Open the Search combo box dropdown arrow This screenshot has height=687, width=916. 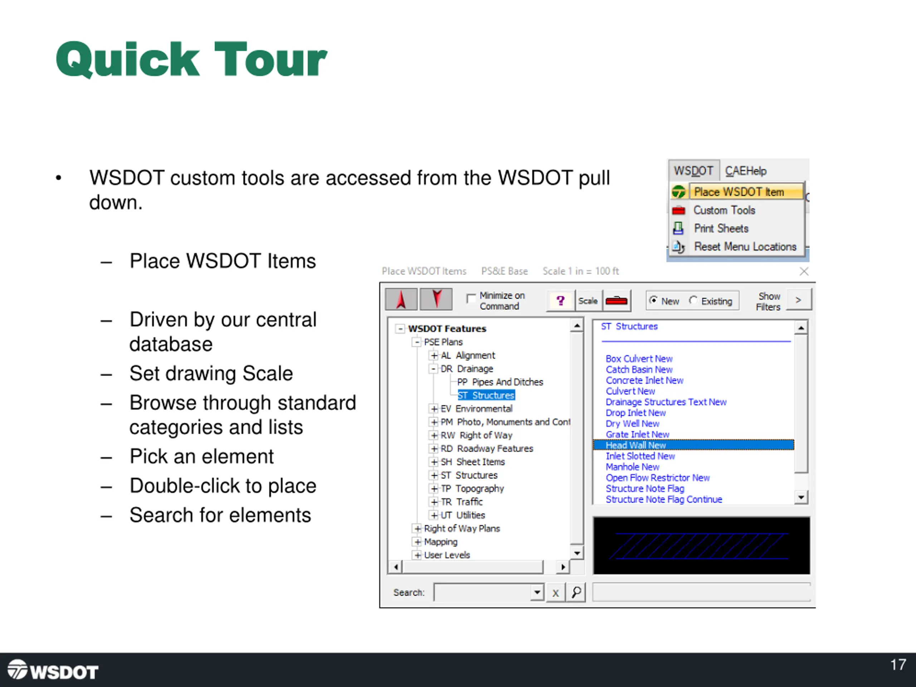(x=537, y=592)
